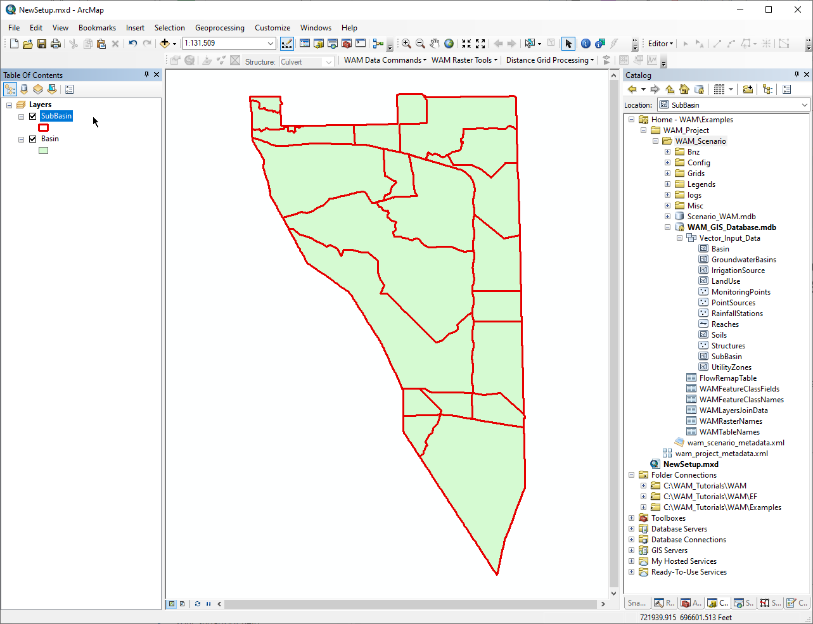Open the Customize menu

pyautogui.click(x=272, y=28)
